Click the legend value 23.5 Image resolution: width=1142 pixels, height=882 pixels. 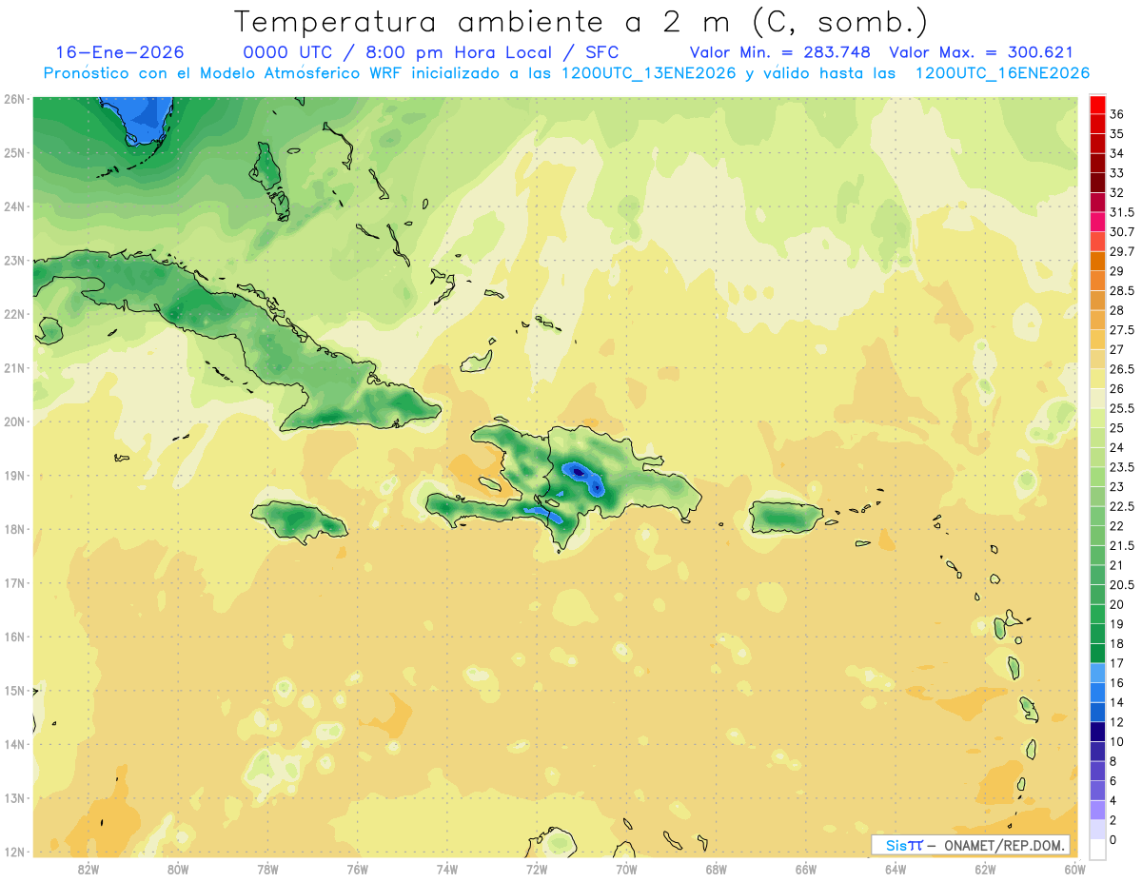point(1122,467)
